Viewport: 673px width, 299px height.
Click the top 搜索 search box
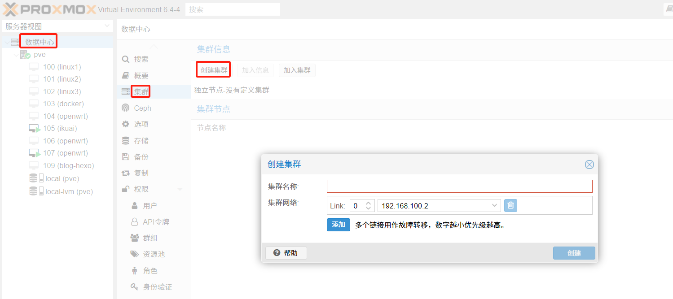233,9
